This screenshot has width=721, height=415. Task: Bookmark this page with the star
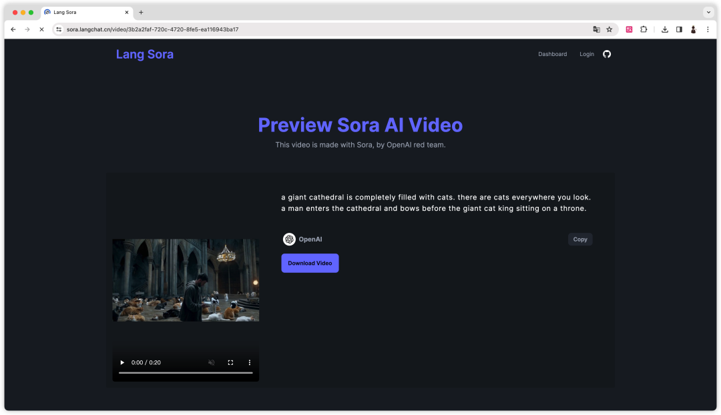610,29
